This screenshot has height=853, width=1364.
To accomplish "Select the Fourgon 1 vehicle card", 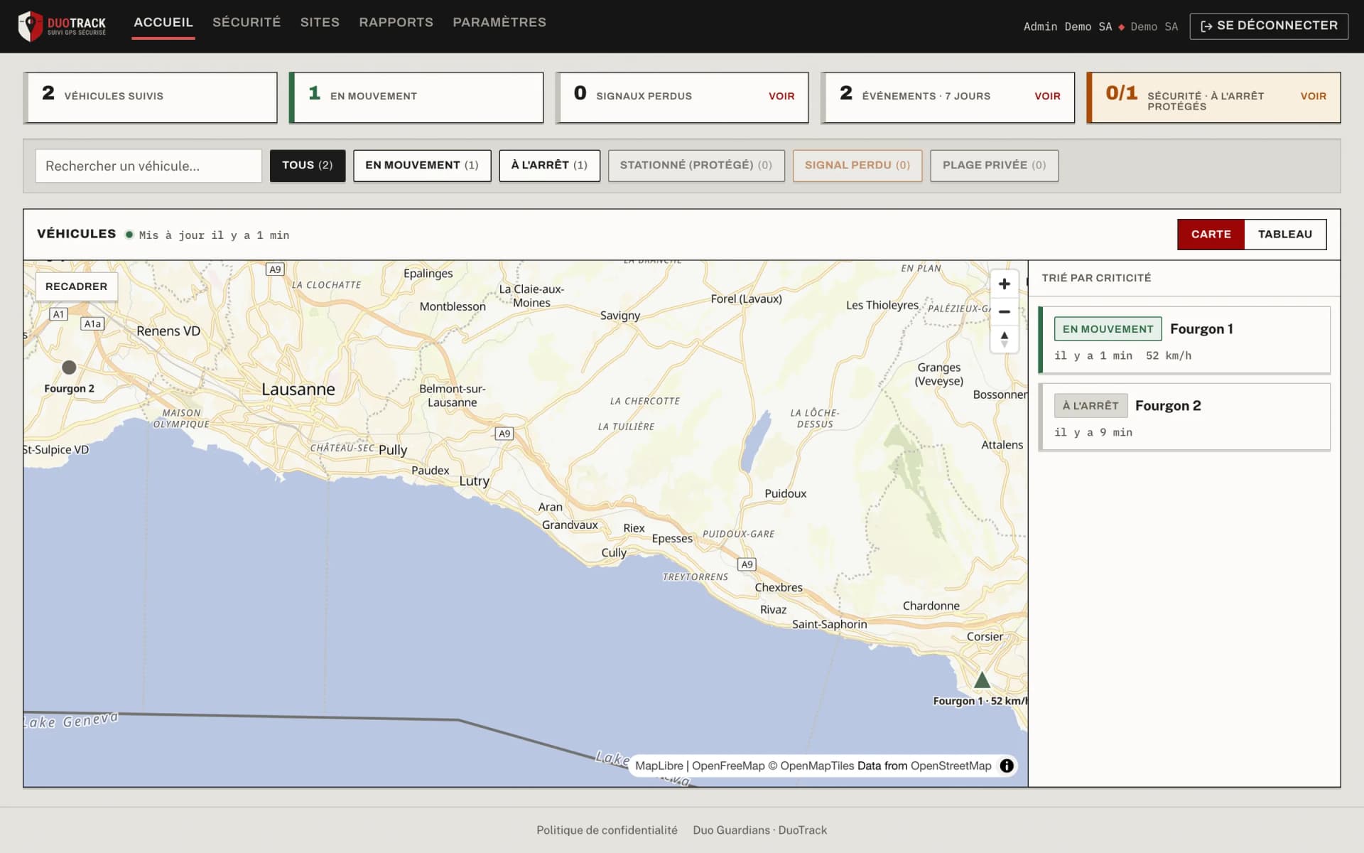I will pos(1184,340).
